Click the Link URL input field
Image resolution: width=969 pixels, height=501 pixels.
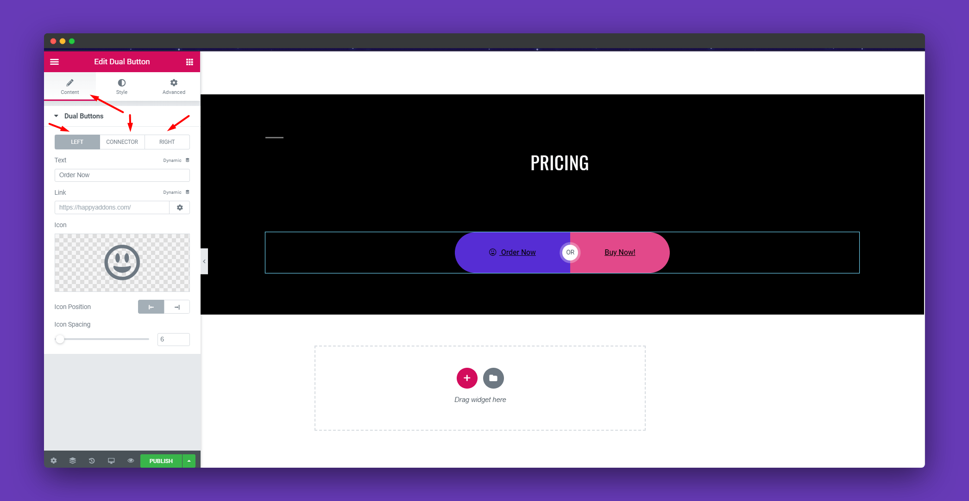[x=113, y=207]
